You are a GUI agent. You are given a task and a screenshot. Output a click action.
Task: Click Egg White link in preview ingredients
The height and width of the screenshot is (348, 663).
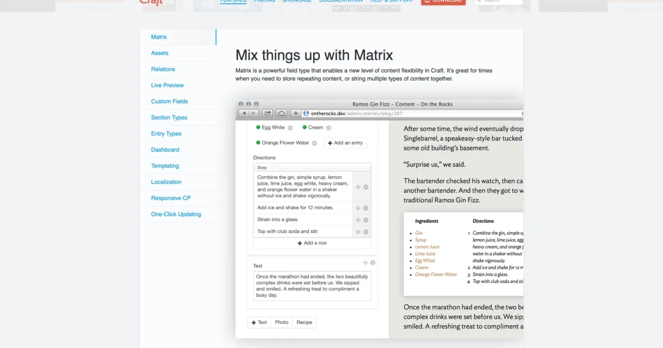click(x=425, y=261)
